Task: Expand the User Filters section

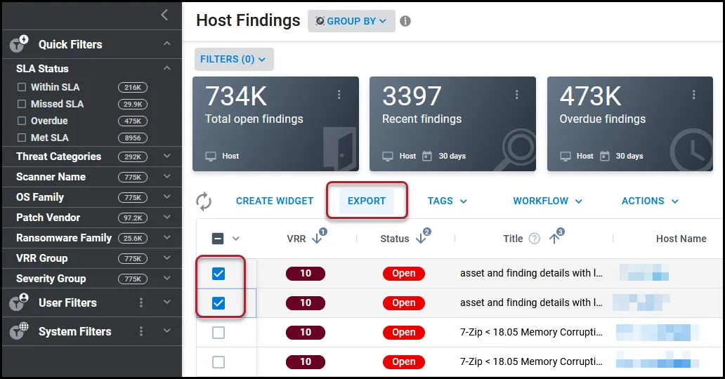Action: (167, 302)
